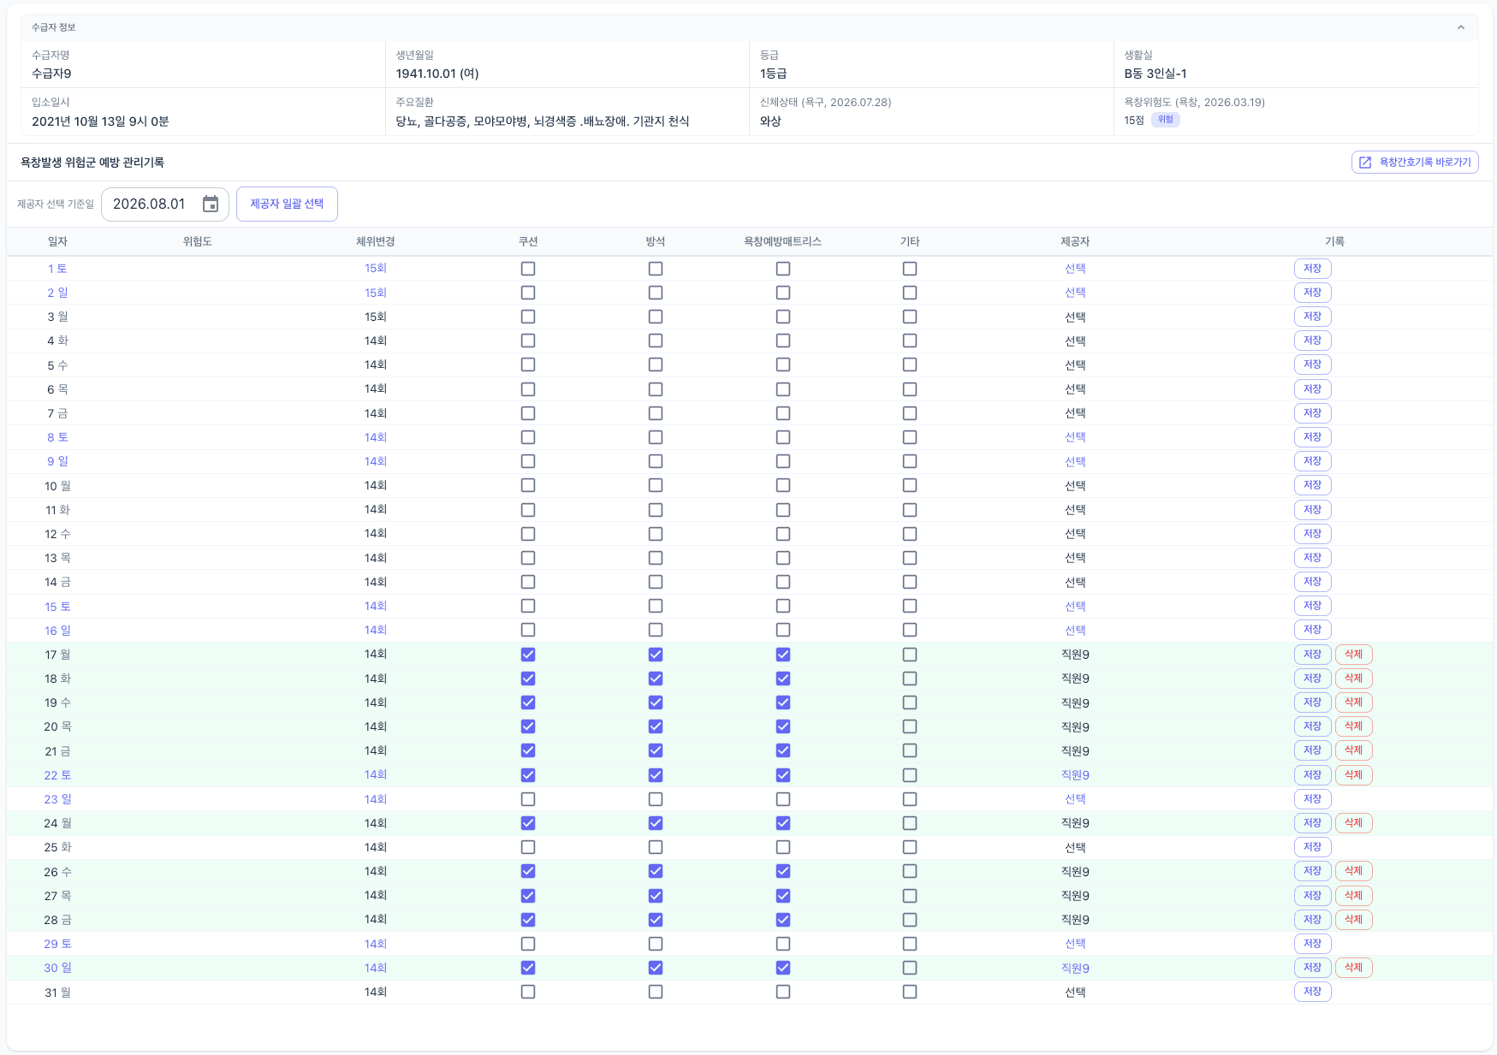Click the 위험도 column header

click(x=198, y=241)
